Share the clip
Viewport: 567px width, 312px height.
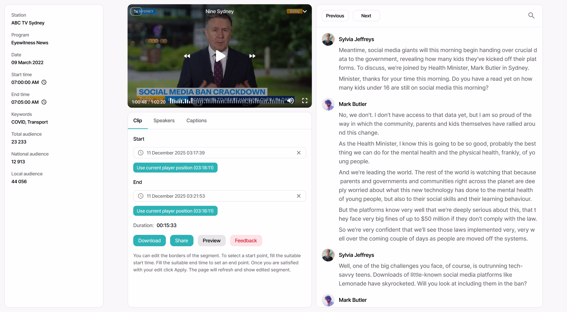[182, 241]
